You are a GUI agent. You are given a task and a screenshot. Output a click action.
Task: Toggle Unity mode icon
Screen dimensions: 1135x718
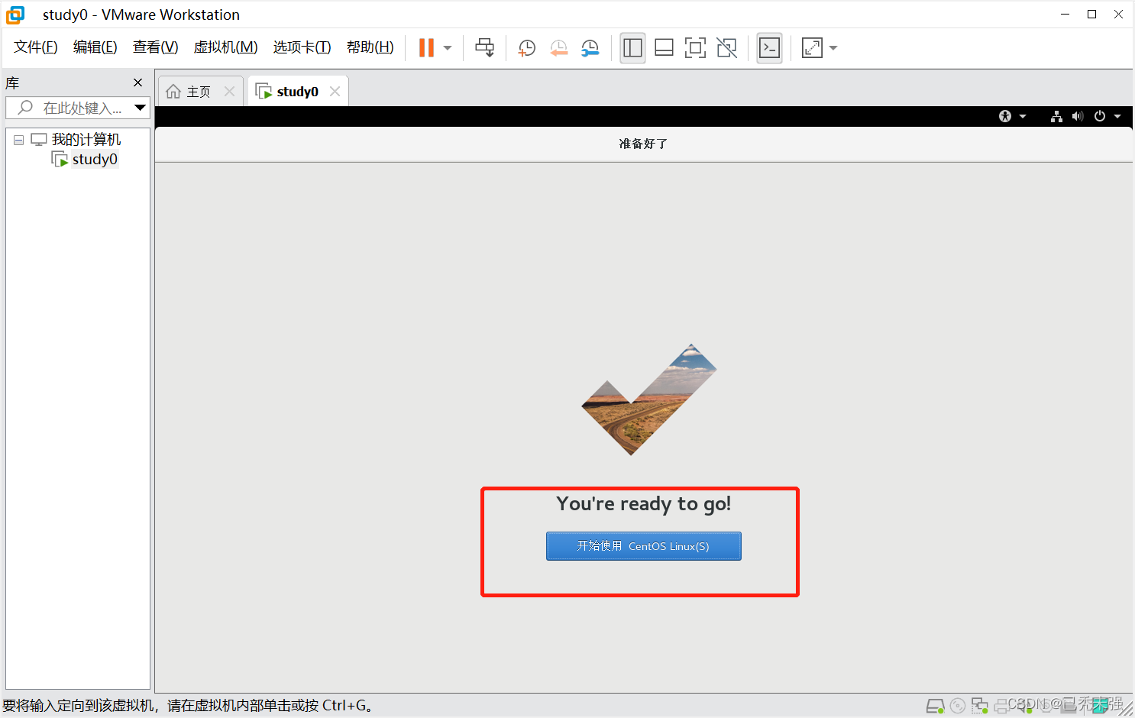coord(727,48)
